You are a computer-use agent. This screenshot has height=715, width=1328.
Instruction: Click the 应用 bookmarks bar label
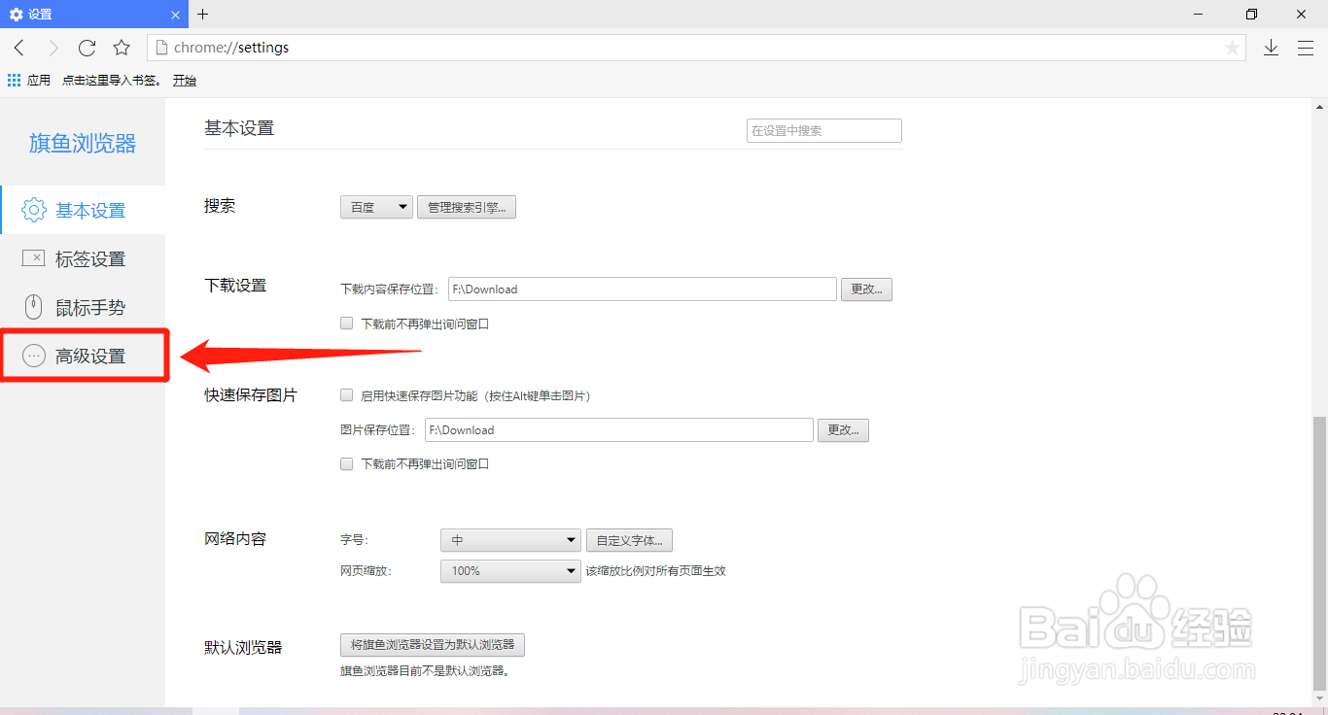click(39, 81)
